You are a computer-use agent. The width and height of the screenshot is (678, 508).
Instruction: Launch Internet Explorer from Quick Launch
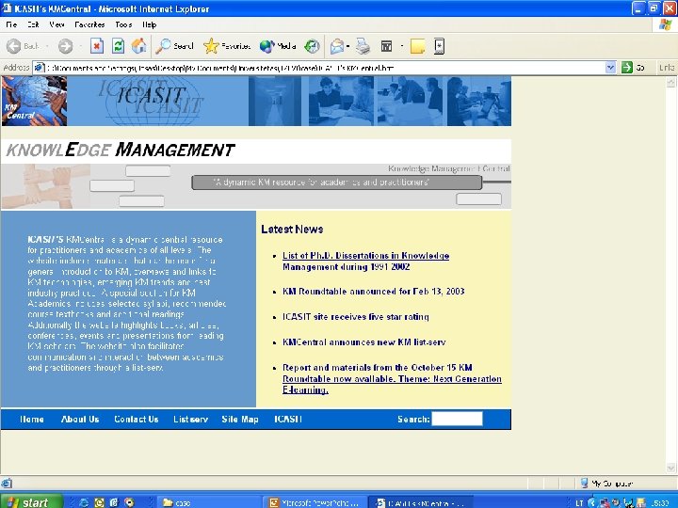coord(84,502)
